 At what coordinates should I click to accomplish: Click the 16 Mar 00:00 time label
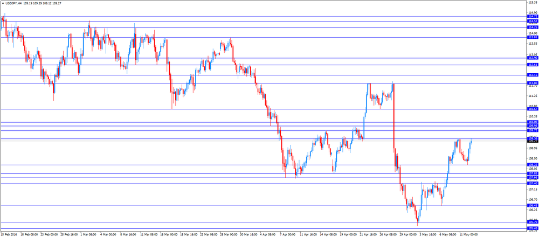[x=168, y=235]
